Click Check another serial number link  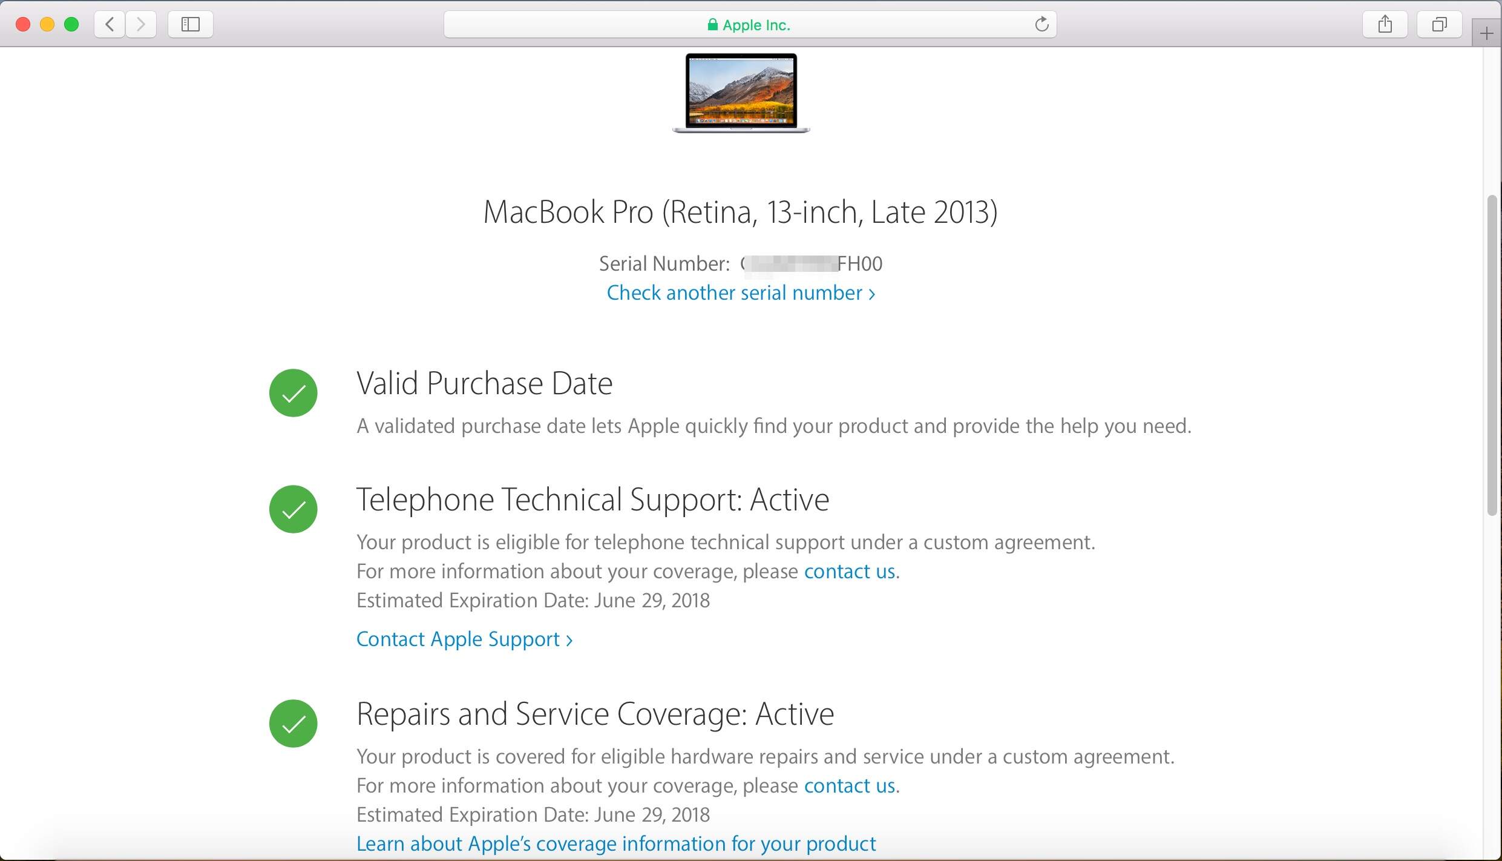click(741, 293)
